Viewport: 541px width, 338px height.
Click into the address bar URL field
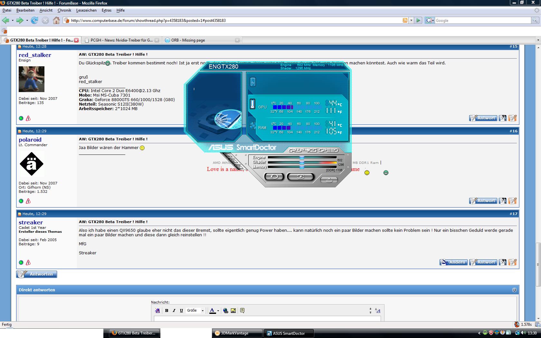tap(232, 20)
